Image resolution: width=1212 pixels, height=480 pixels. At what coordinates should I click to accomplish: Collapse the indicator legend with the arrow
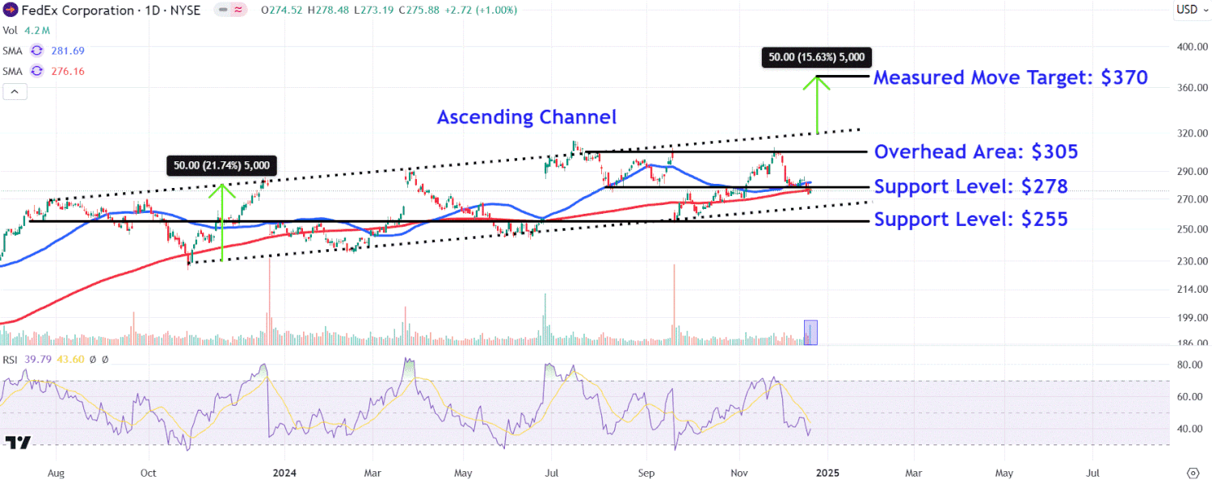[x=14, y=92]
